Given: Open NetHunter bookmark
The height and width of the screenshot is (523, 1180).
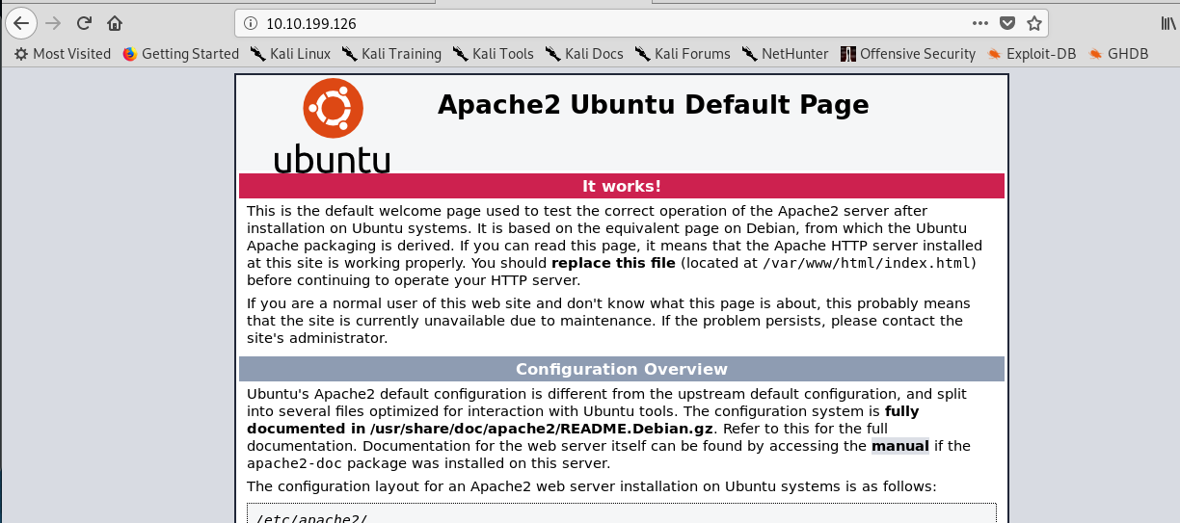Looking at the screenshot, I should click(785, 54).
